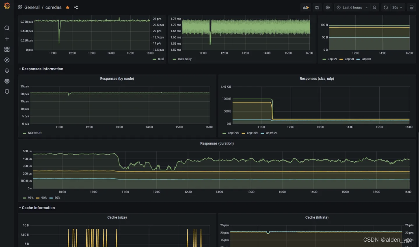This screenshot has height=247, width=419.
Task: Add a new panel to the dashboard
Action: (x=306, y=7)
